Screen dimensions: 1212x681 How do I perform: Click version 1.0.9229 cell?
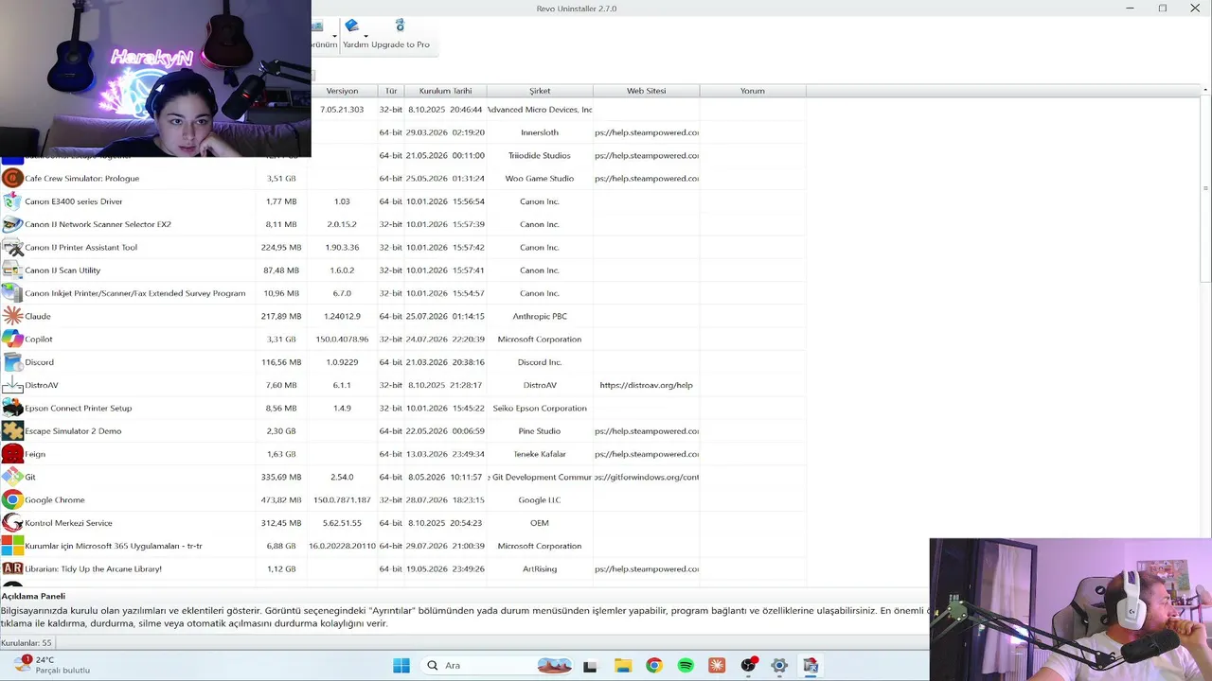coord(342,362)
